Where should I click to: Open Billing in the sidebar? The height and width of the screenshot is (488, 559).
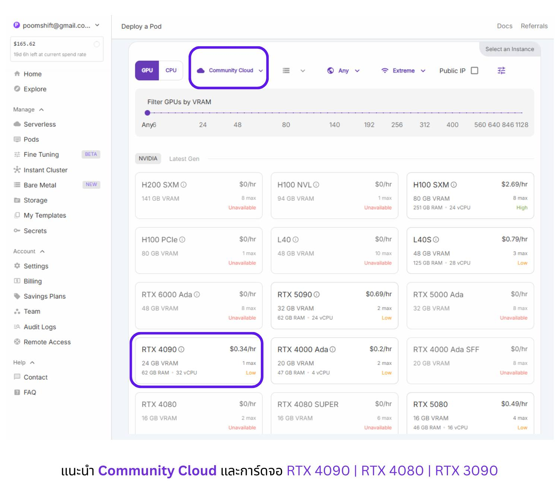pos(32,281)
